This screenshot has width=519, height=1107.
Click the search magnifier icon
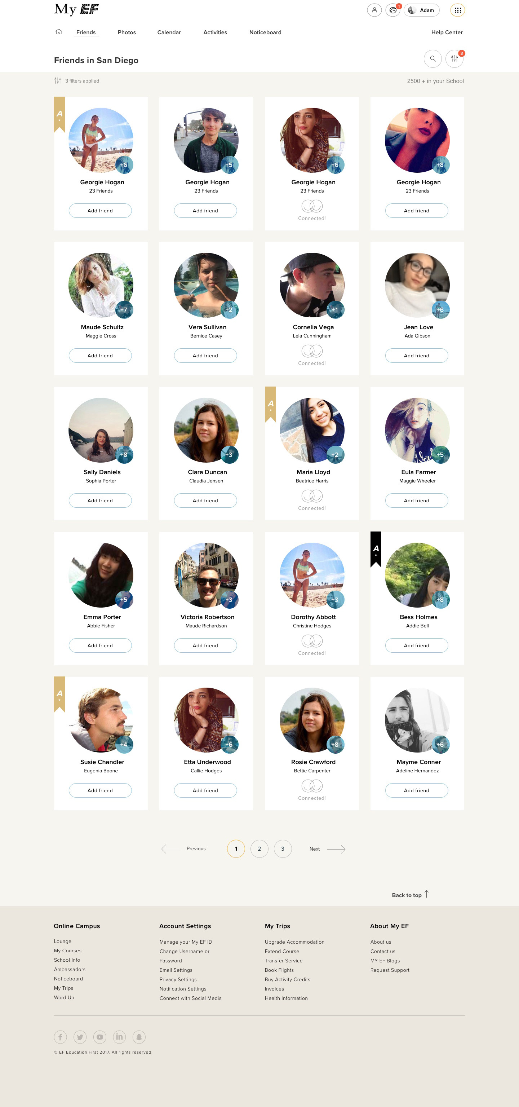coord(432,58)
